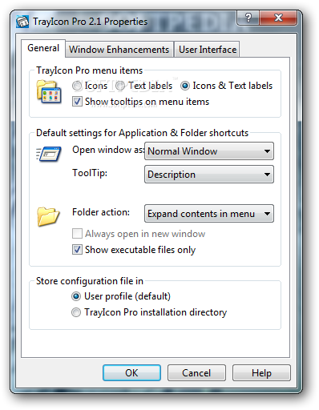Click the menu items folder icon
319x410 pixels.
pos(49,92)
